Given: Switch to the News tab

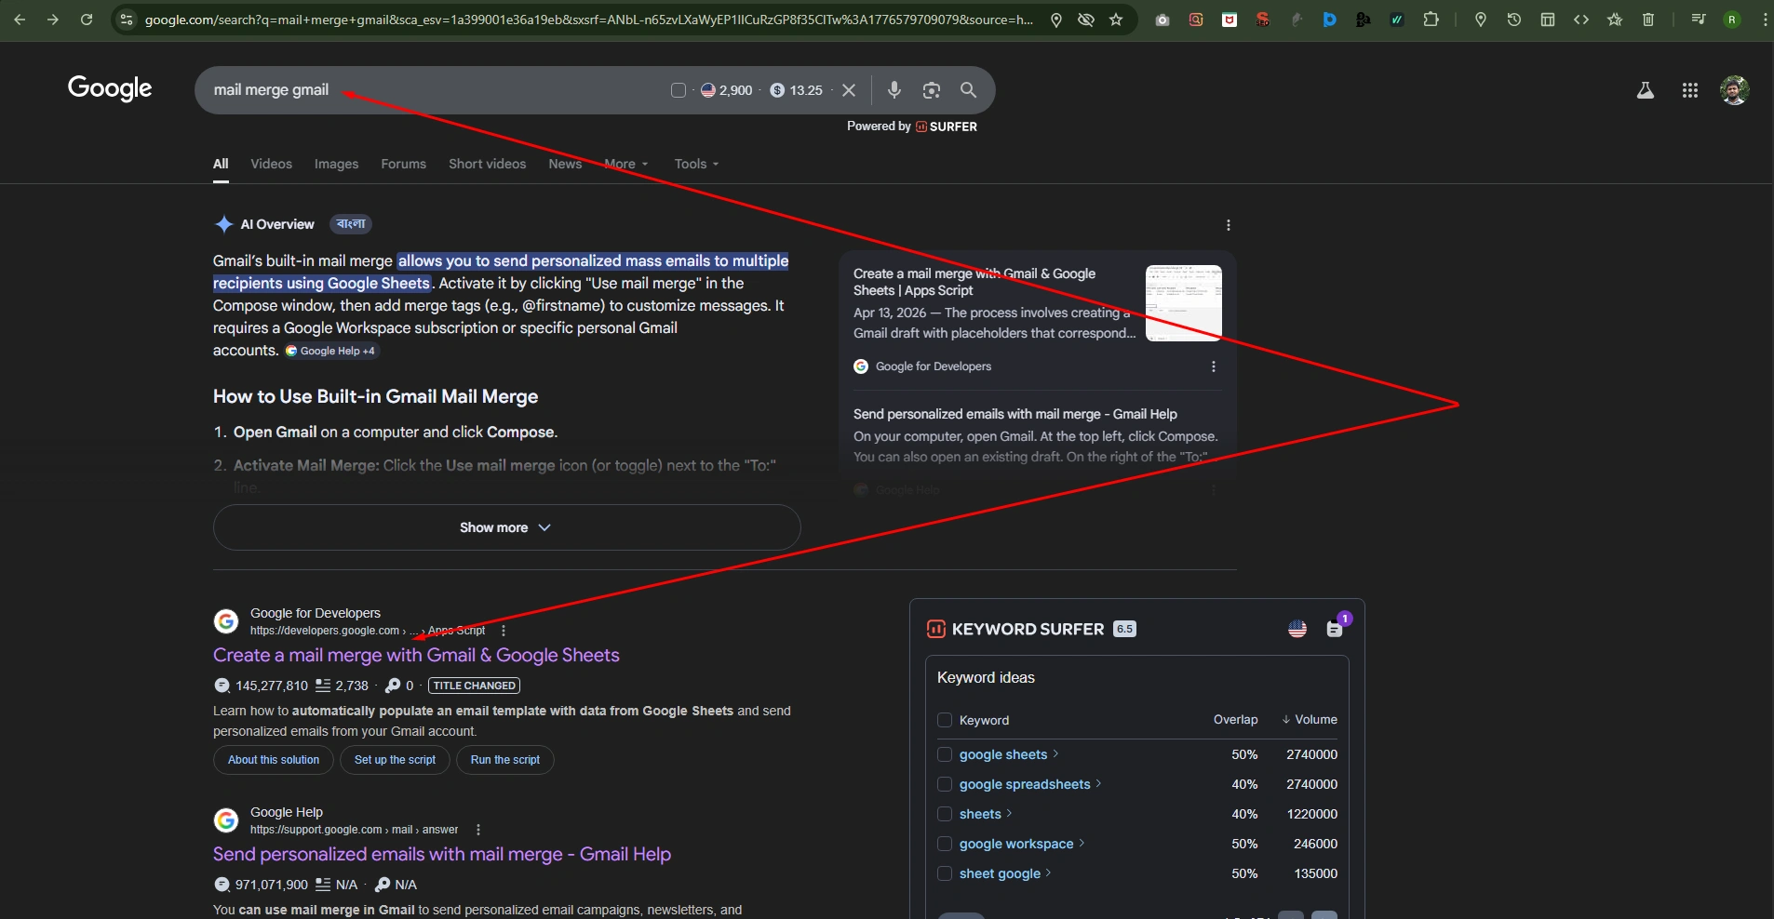Looking at the screenshot, I should click(565, 164).
